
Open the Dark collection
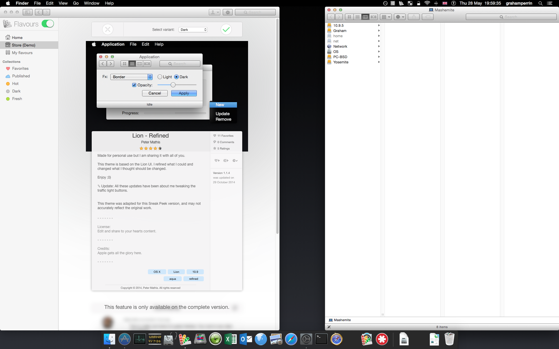pos(13,91)
